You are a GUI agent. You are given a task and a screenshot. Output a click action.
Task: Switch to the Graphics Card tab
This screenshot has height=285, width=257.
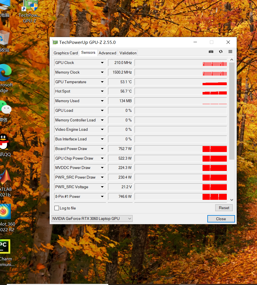(65, 53)
